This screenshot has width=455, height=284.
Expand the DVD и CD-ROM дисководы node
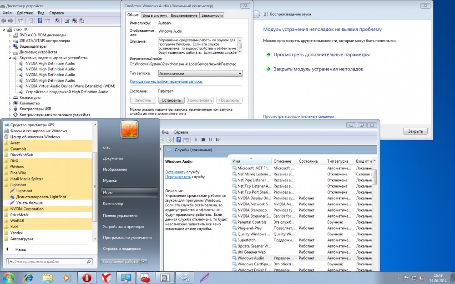(x=10, y=35)
